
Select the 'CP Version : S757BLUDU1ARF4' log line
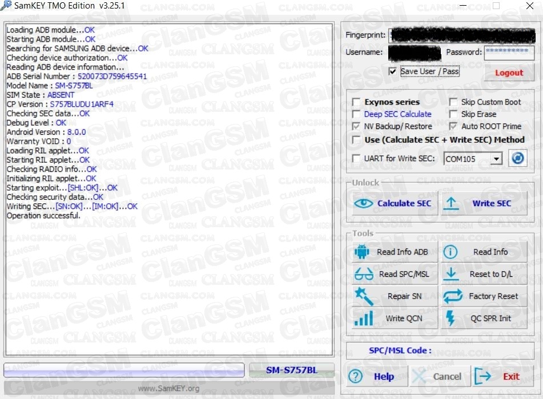tap(60, 104)
